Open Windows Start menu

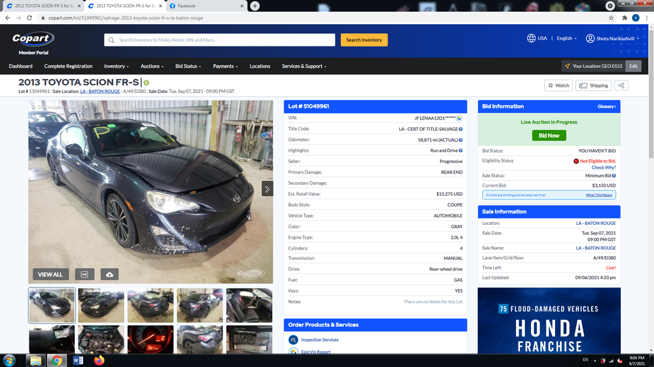click(x=9, y=361)
